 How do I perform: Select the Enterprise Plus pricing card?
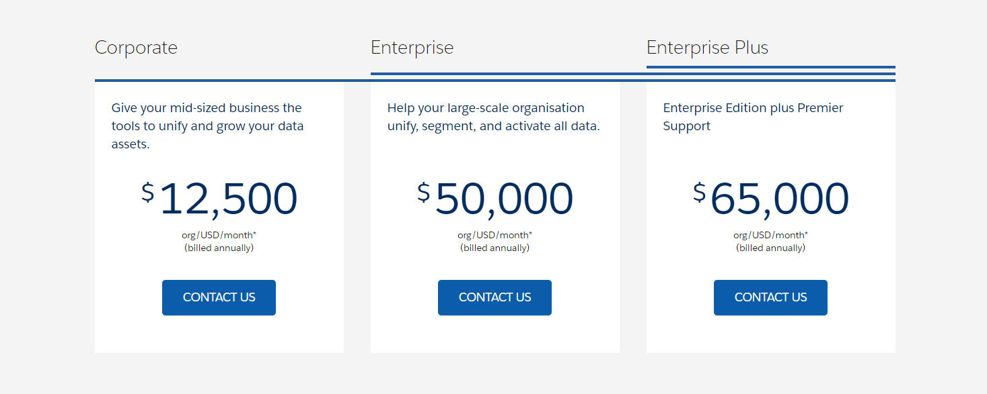click(770, 215)
